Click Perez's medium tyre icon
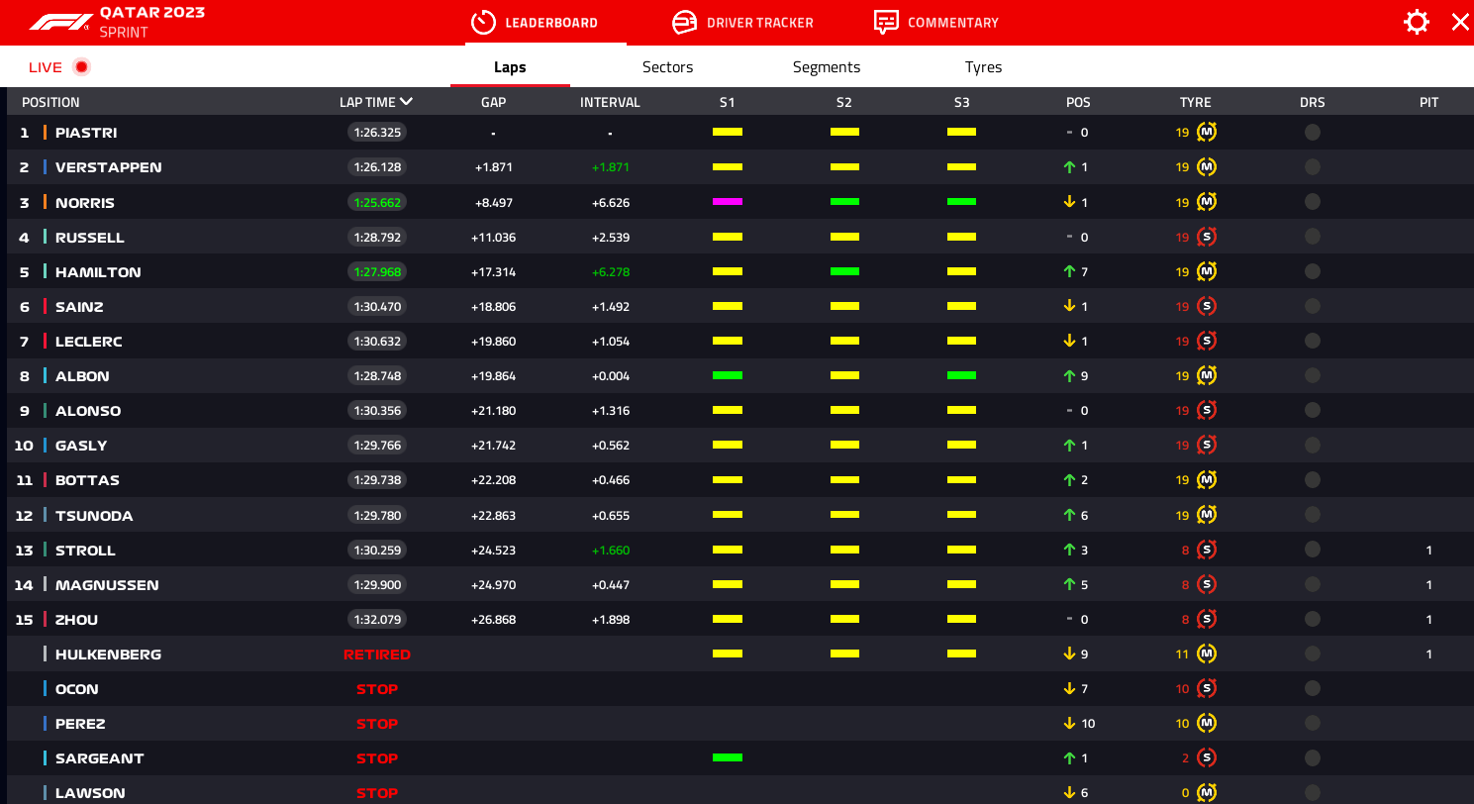The height and width of the screenshot is (804, 1474). 1207,723
